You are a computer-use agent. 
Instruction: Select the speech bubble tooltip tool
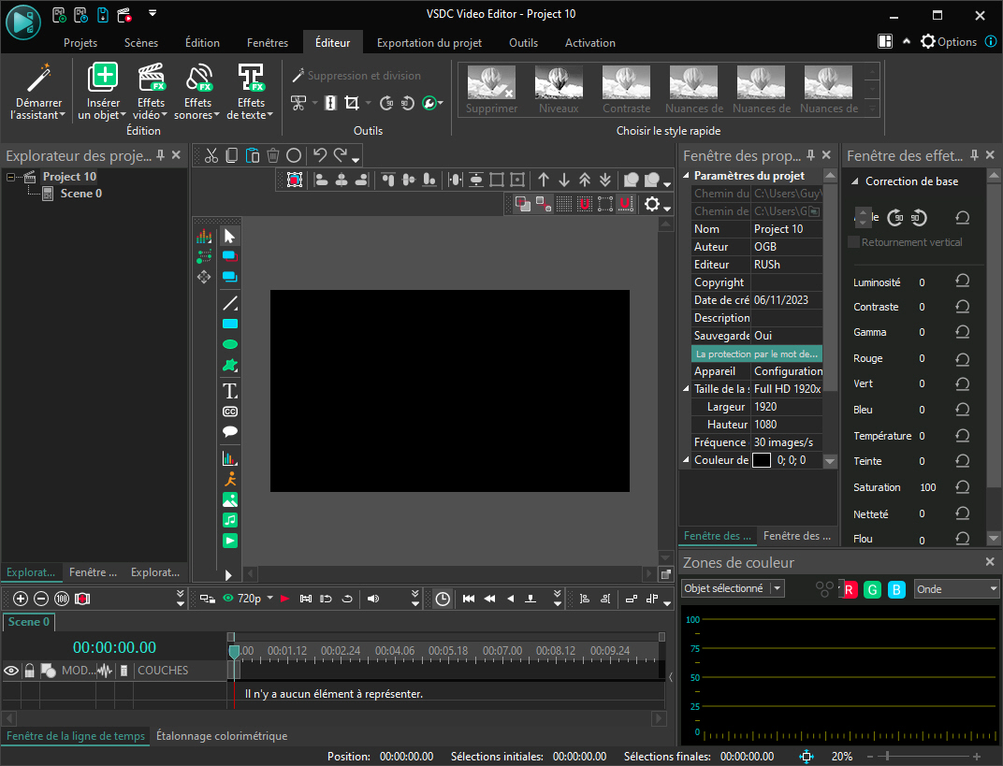[x=229, y=431]
